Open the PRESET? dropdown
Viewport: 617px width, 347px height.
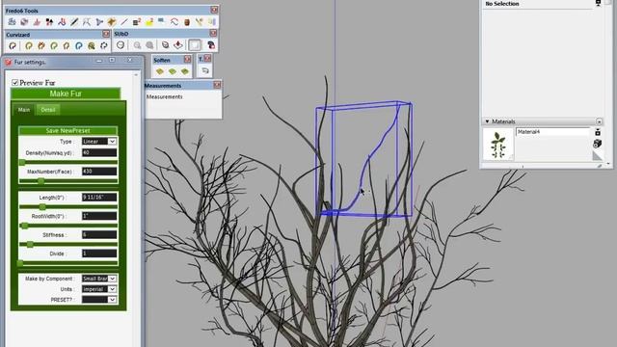pos(98,300)
